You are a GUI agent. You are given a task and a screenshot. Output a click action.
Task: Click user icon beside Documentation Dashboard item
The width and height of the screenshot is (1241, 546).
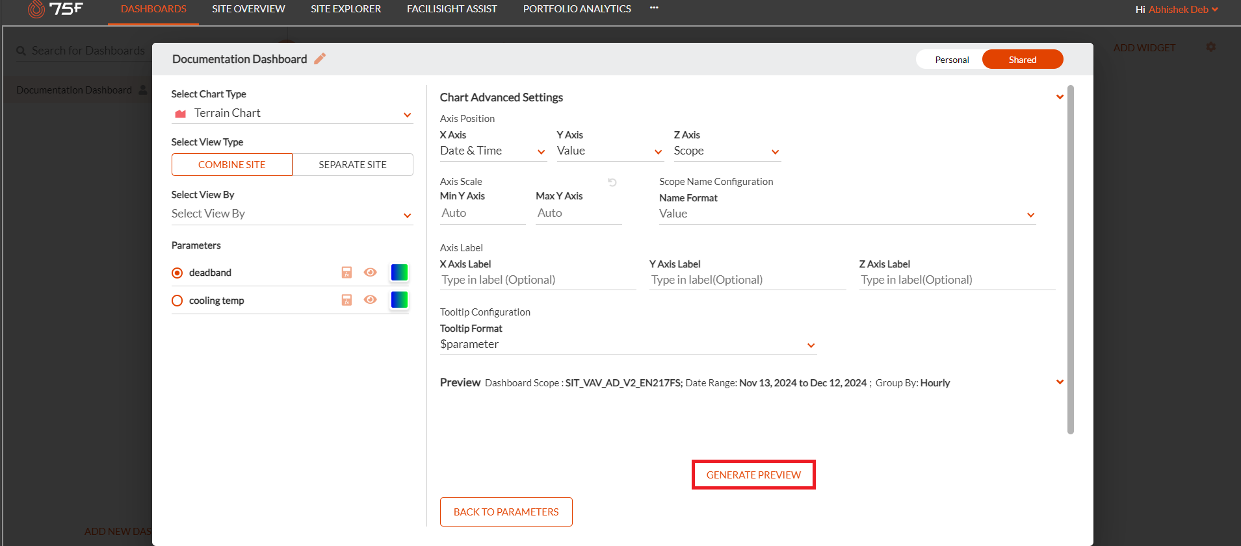(143, 90)
